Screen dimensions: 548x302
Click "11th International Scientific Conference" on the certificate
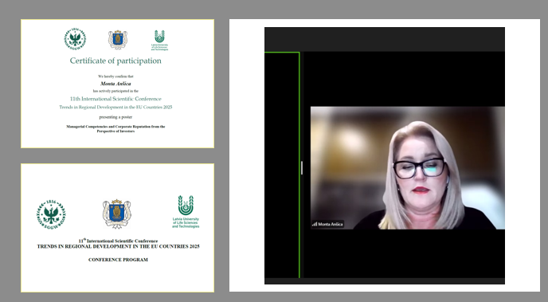[115, 99]
